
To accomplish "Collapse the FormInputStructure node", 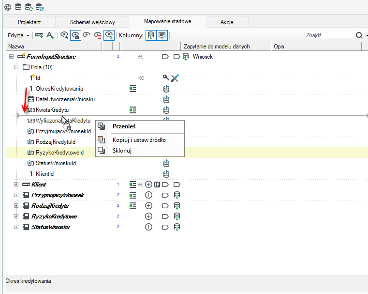I will click(x=11, y=56).
